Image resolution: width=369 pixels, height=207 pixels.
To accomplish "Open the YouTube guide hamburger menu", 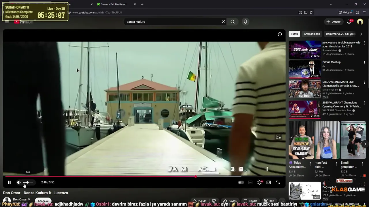I will coord(7,22).
